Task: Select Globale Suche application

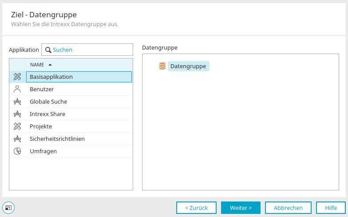Action: point(71,102)
